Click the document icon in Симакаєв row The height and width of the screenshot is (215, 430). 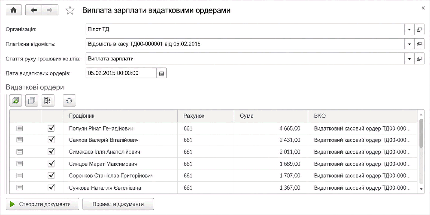coord(19,152)
